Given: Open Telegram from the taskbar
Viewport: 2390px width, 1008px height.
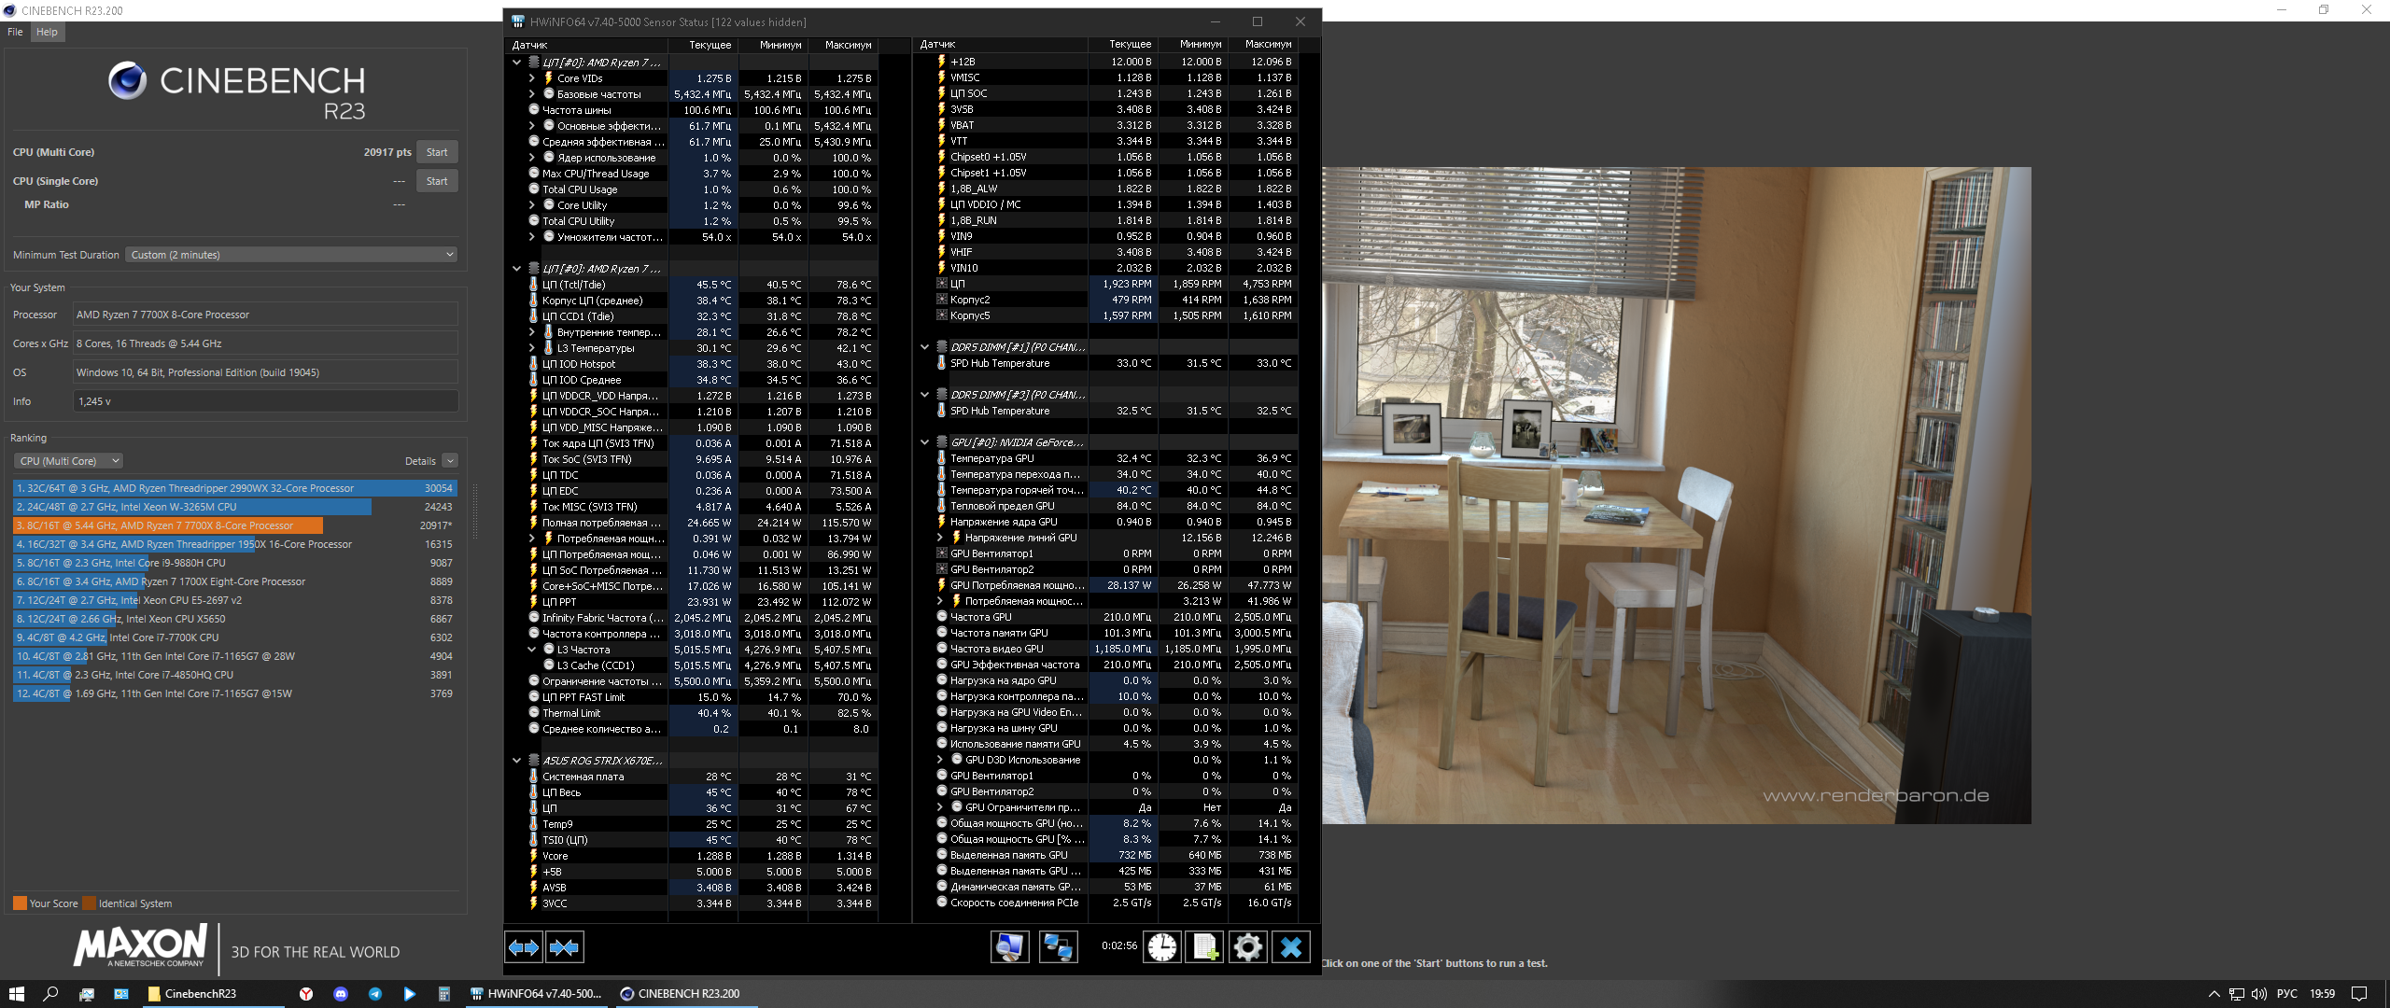Looking at the screenshot, I should coord(375,994).
